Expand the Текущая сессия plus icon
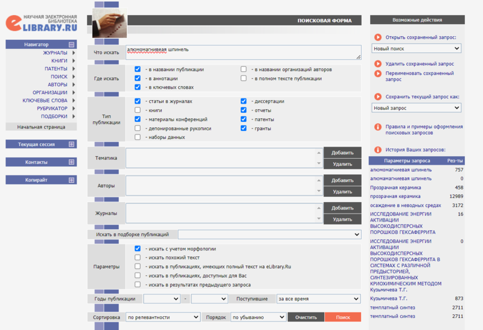This screenshot has height=330, width=483. [71, 144]
